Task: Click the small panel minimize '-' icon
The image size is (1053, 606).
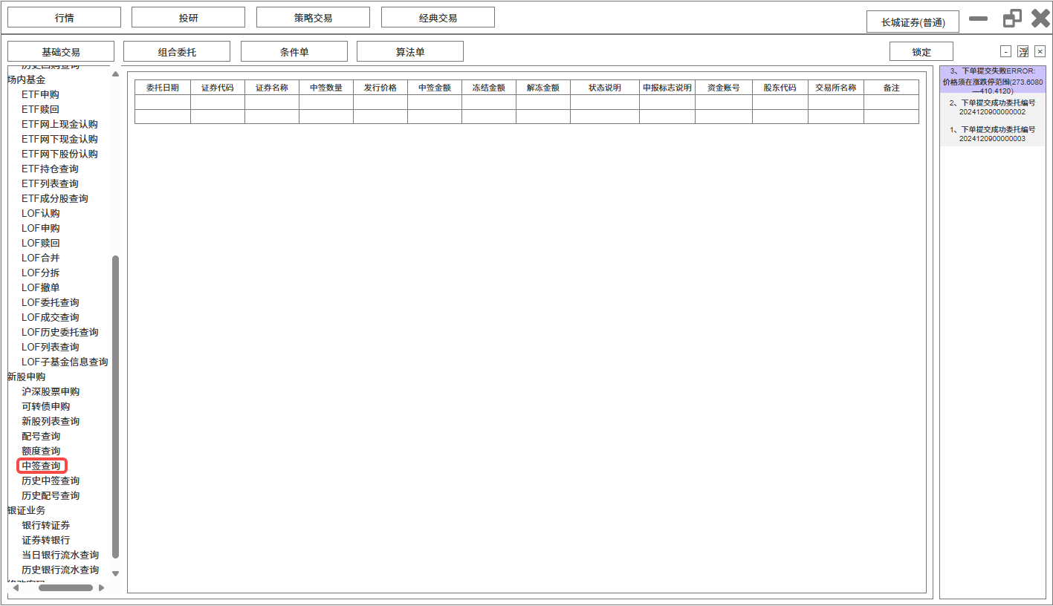Action: [x=1005, y=51]
